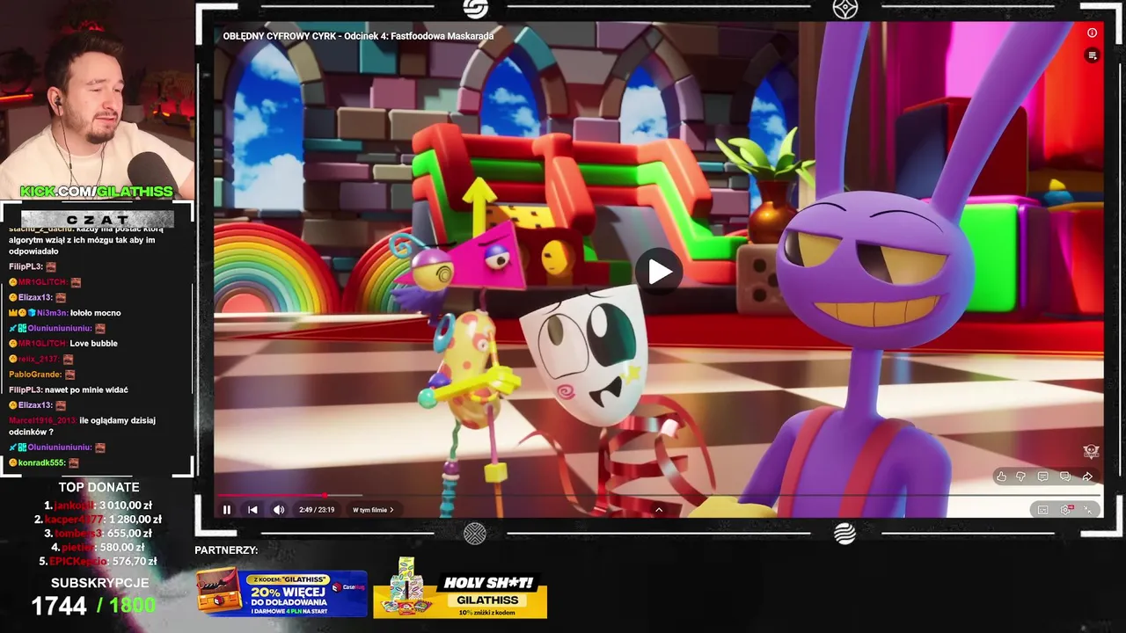The width and height of the screenshot is (1126, 633).
Task: Pause the video with the pause button
Action: pos(227,510)
